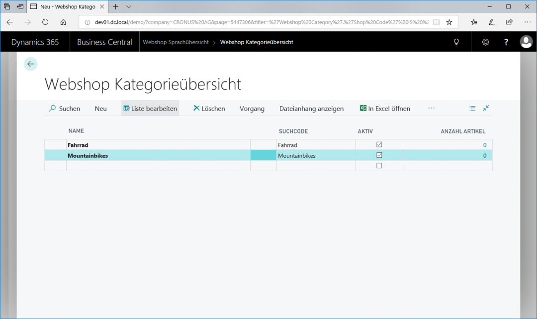Viewport: 537px width, 319px height.
Task: Open the Vorgang menu
Action: (x=252, y=109)
